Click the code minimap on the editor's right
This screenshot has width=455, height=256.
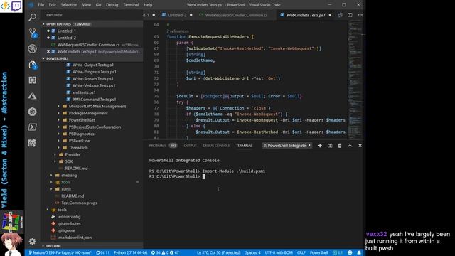(355, 80)
